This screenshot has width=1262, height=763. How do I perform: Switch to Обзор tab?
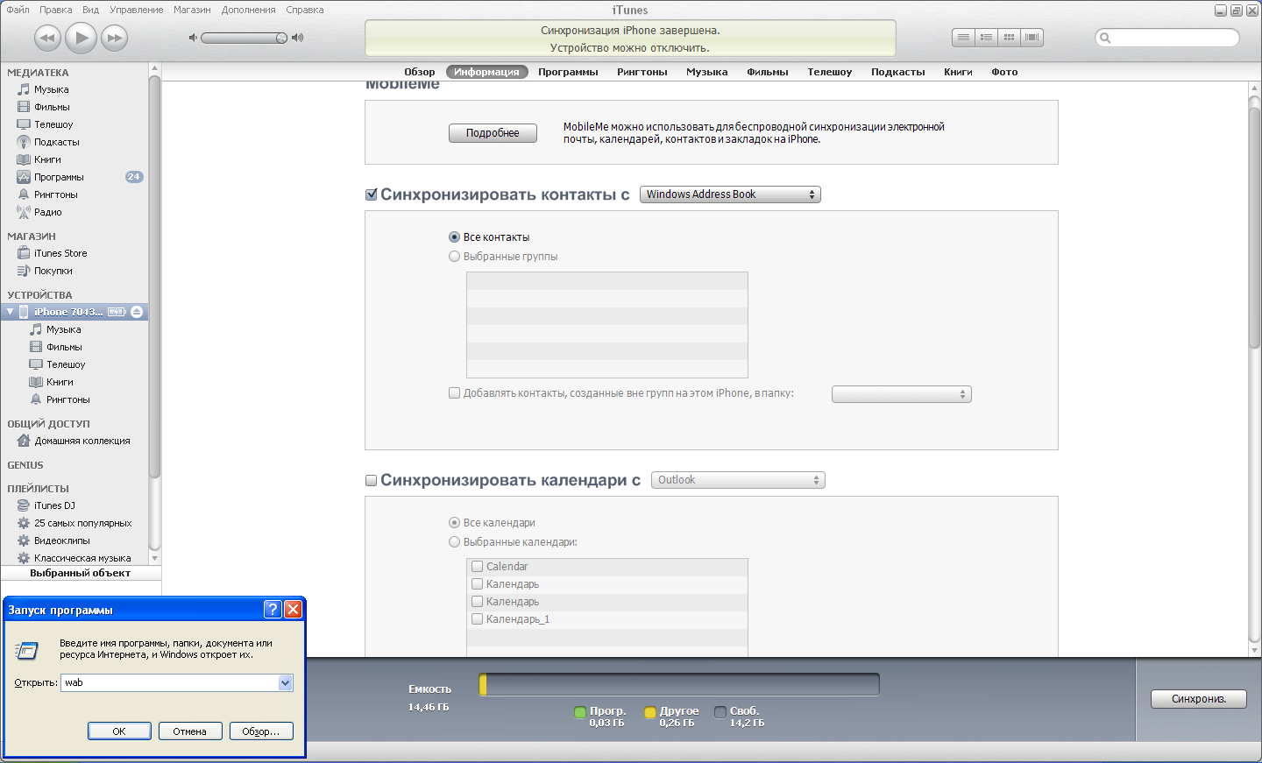(x=420, y=72)
